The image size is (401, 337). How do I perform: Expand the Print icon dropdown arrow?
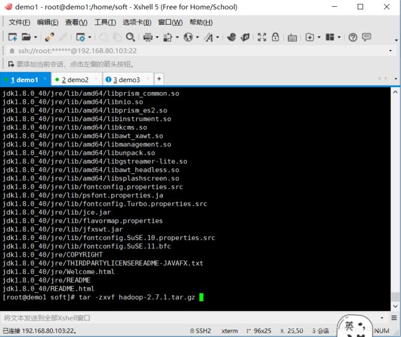[x=157, y=38]
